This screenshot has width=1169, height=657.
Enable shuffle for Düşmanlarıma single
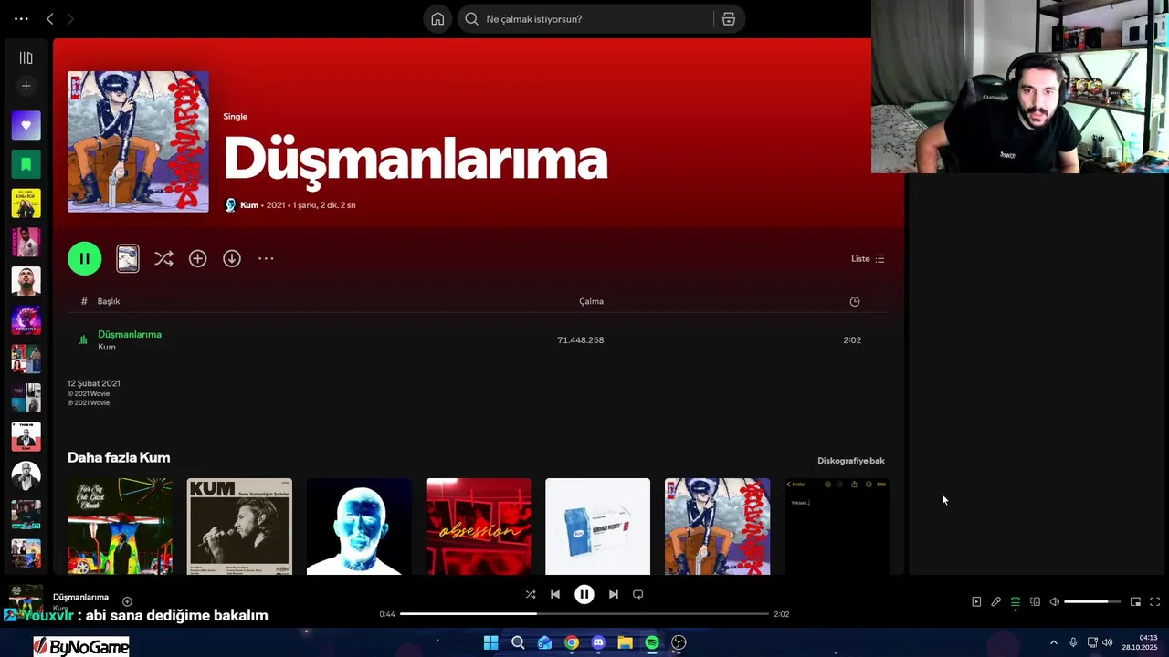click(x=163, y=259)
